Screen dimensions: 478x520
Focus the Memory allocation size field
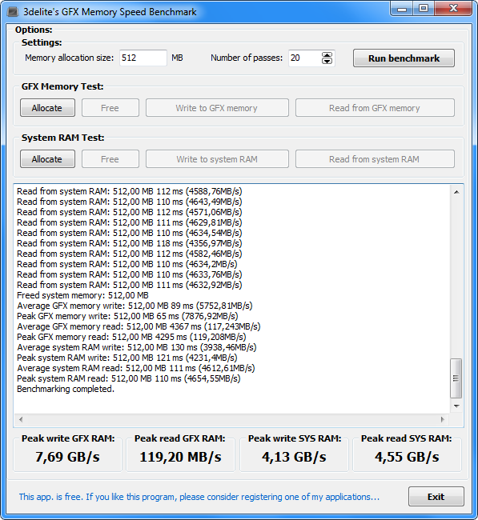143,58
